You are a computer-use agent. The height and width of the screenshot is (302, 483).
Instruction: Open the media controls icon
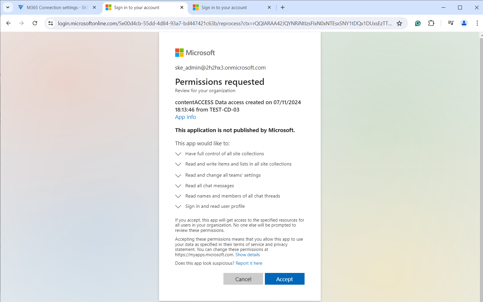451,23
